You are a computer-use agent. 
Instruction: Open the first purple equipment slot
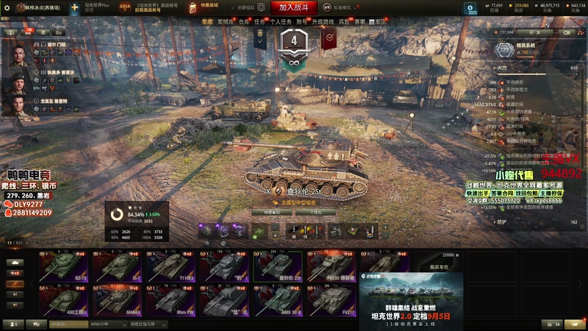206,231
